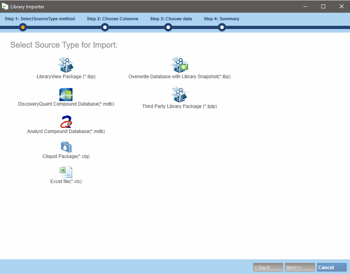Viewport: 350px width, 274px height.
Task: Click 'Third Party Library Package (*.tplp)' text
Action: coord(180,106)
